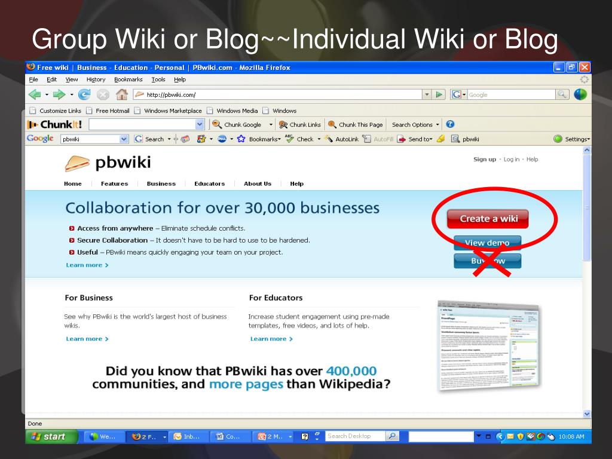Click the Free Hotmail bookmark
This screenshot has height=459, width=612.
[x=108, y=111]
